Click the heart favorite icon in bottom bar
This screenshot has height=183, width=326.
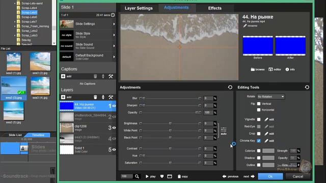162,176
